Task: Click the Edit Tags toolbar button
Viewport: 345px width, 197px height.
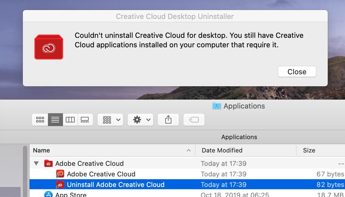Action: tap(194, 120)
